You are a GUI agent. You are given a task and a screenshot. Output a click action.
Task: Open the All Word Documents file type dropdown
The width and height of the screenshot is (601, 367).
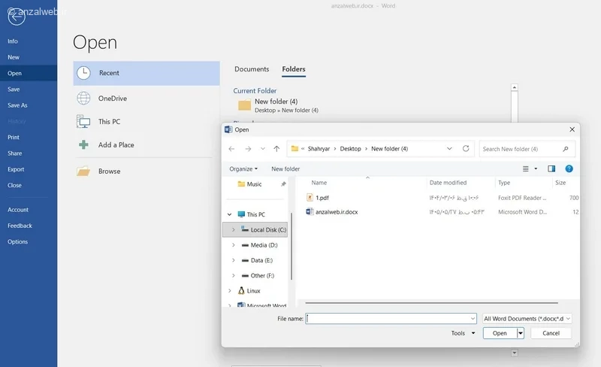click(527, 319)
